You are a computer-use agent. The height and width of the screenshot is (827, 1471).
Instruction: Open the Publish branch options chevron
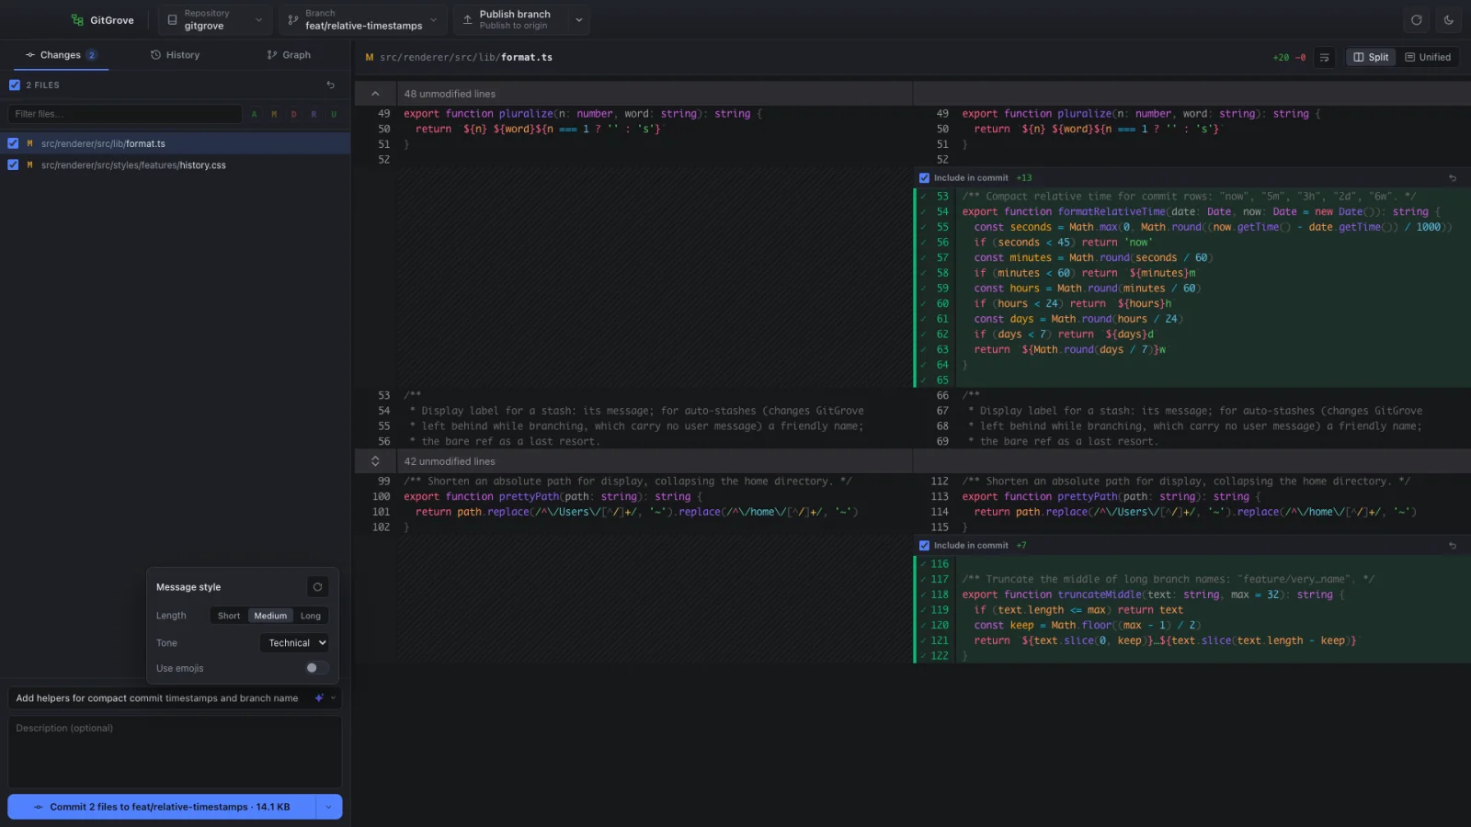coord(578,19)
